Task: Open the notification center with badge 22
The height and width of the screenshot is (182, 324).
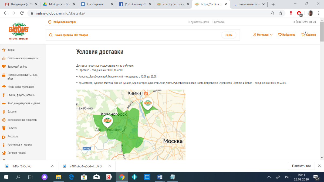Action: pos(317,177)
